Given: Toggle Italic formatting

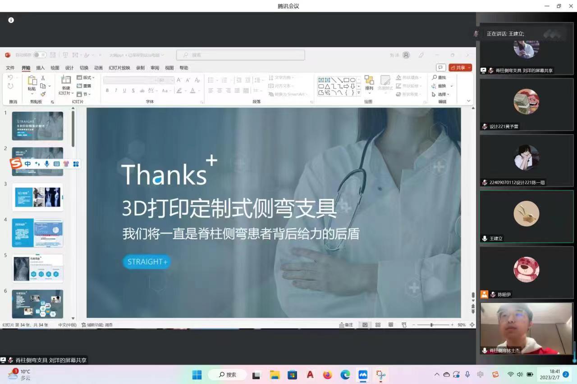Looking at the screenshot, I should point(116,90).
